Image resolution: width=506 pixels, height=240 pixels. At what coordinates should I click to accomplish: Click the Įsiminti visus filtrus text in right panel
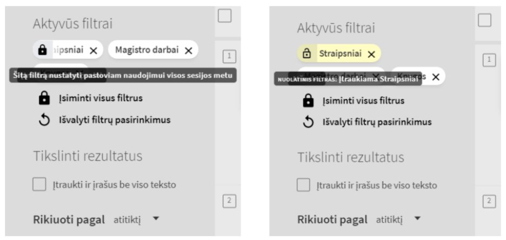363,101
